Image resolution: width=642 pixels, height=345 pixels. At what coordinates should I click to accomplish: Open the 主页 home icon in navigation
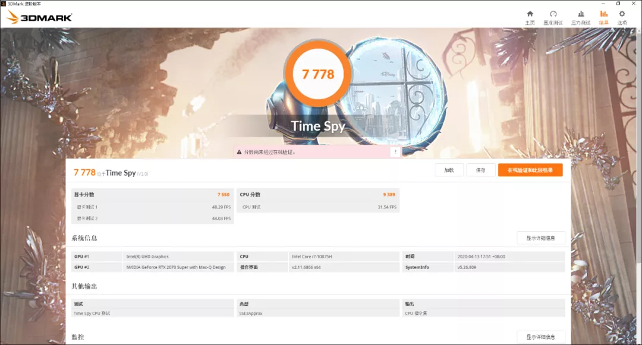point(529,17)
